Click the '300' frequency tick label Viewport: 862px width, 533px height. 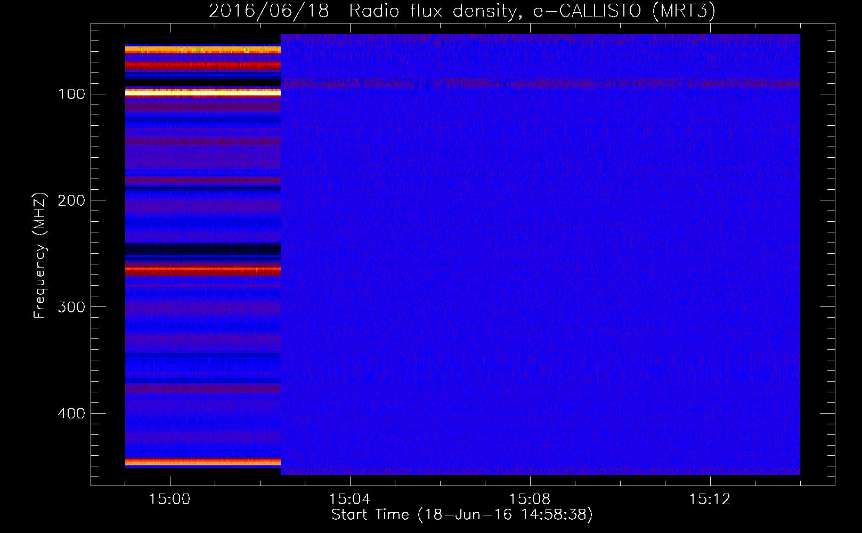pyautogui.click(x=71, y=308)
